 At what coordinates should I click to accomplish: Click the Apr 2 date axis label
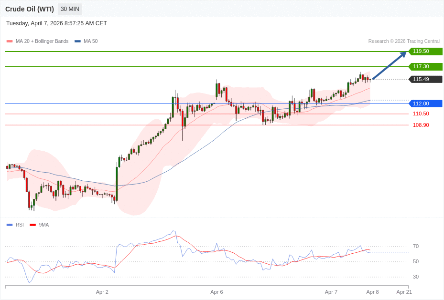[102, 292]
